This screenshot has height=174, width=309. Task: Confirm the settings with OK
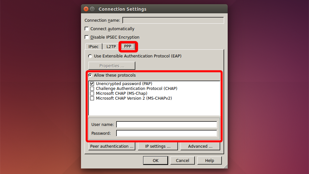[155, 160]
